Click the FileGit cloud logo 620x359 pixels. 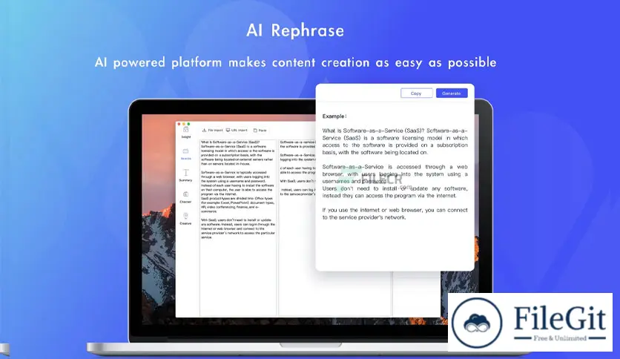478,323
